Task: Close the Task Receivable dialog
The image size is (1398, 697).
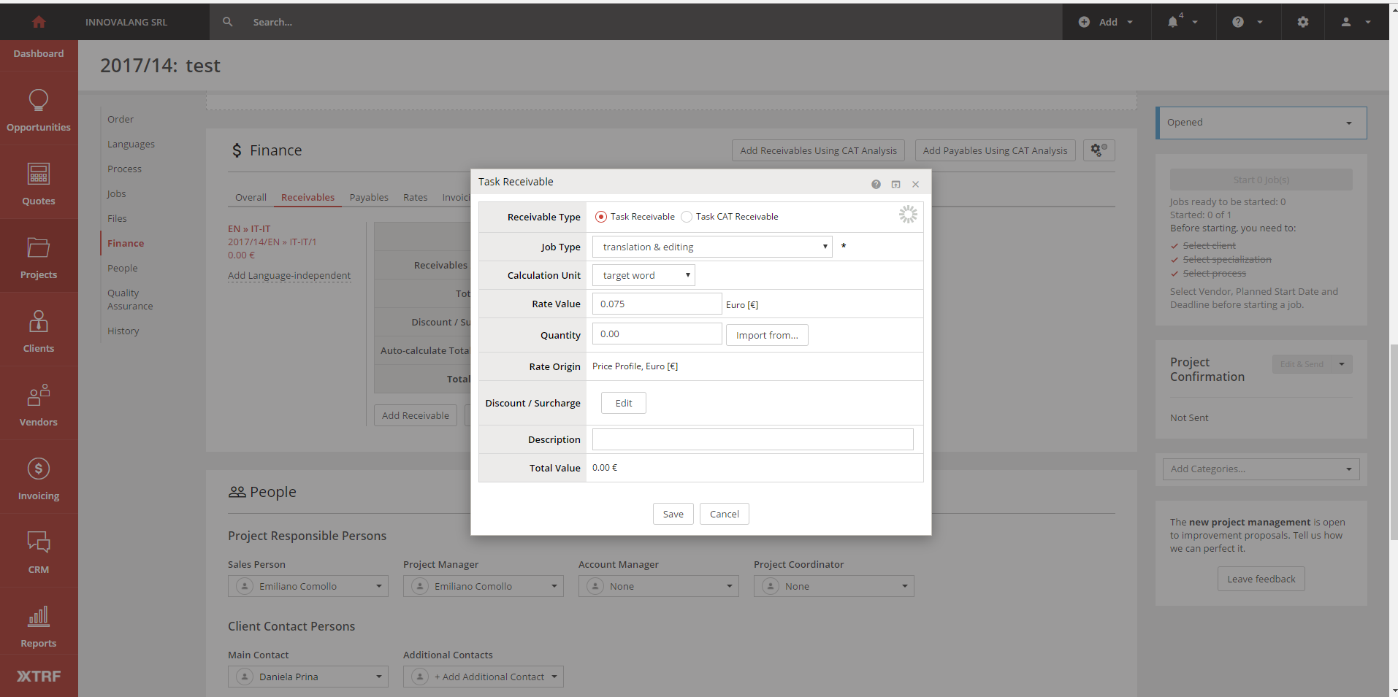Action: pos(915,184)
